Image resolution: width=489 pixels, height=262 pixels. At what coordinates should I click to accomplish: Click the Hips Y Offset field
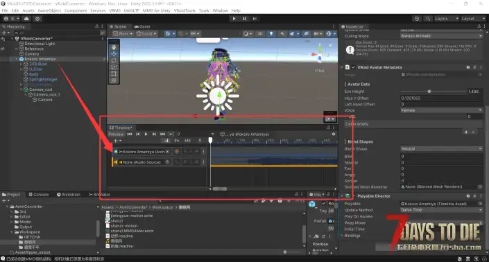coord(441,98)
